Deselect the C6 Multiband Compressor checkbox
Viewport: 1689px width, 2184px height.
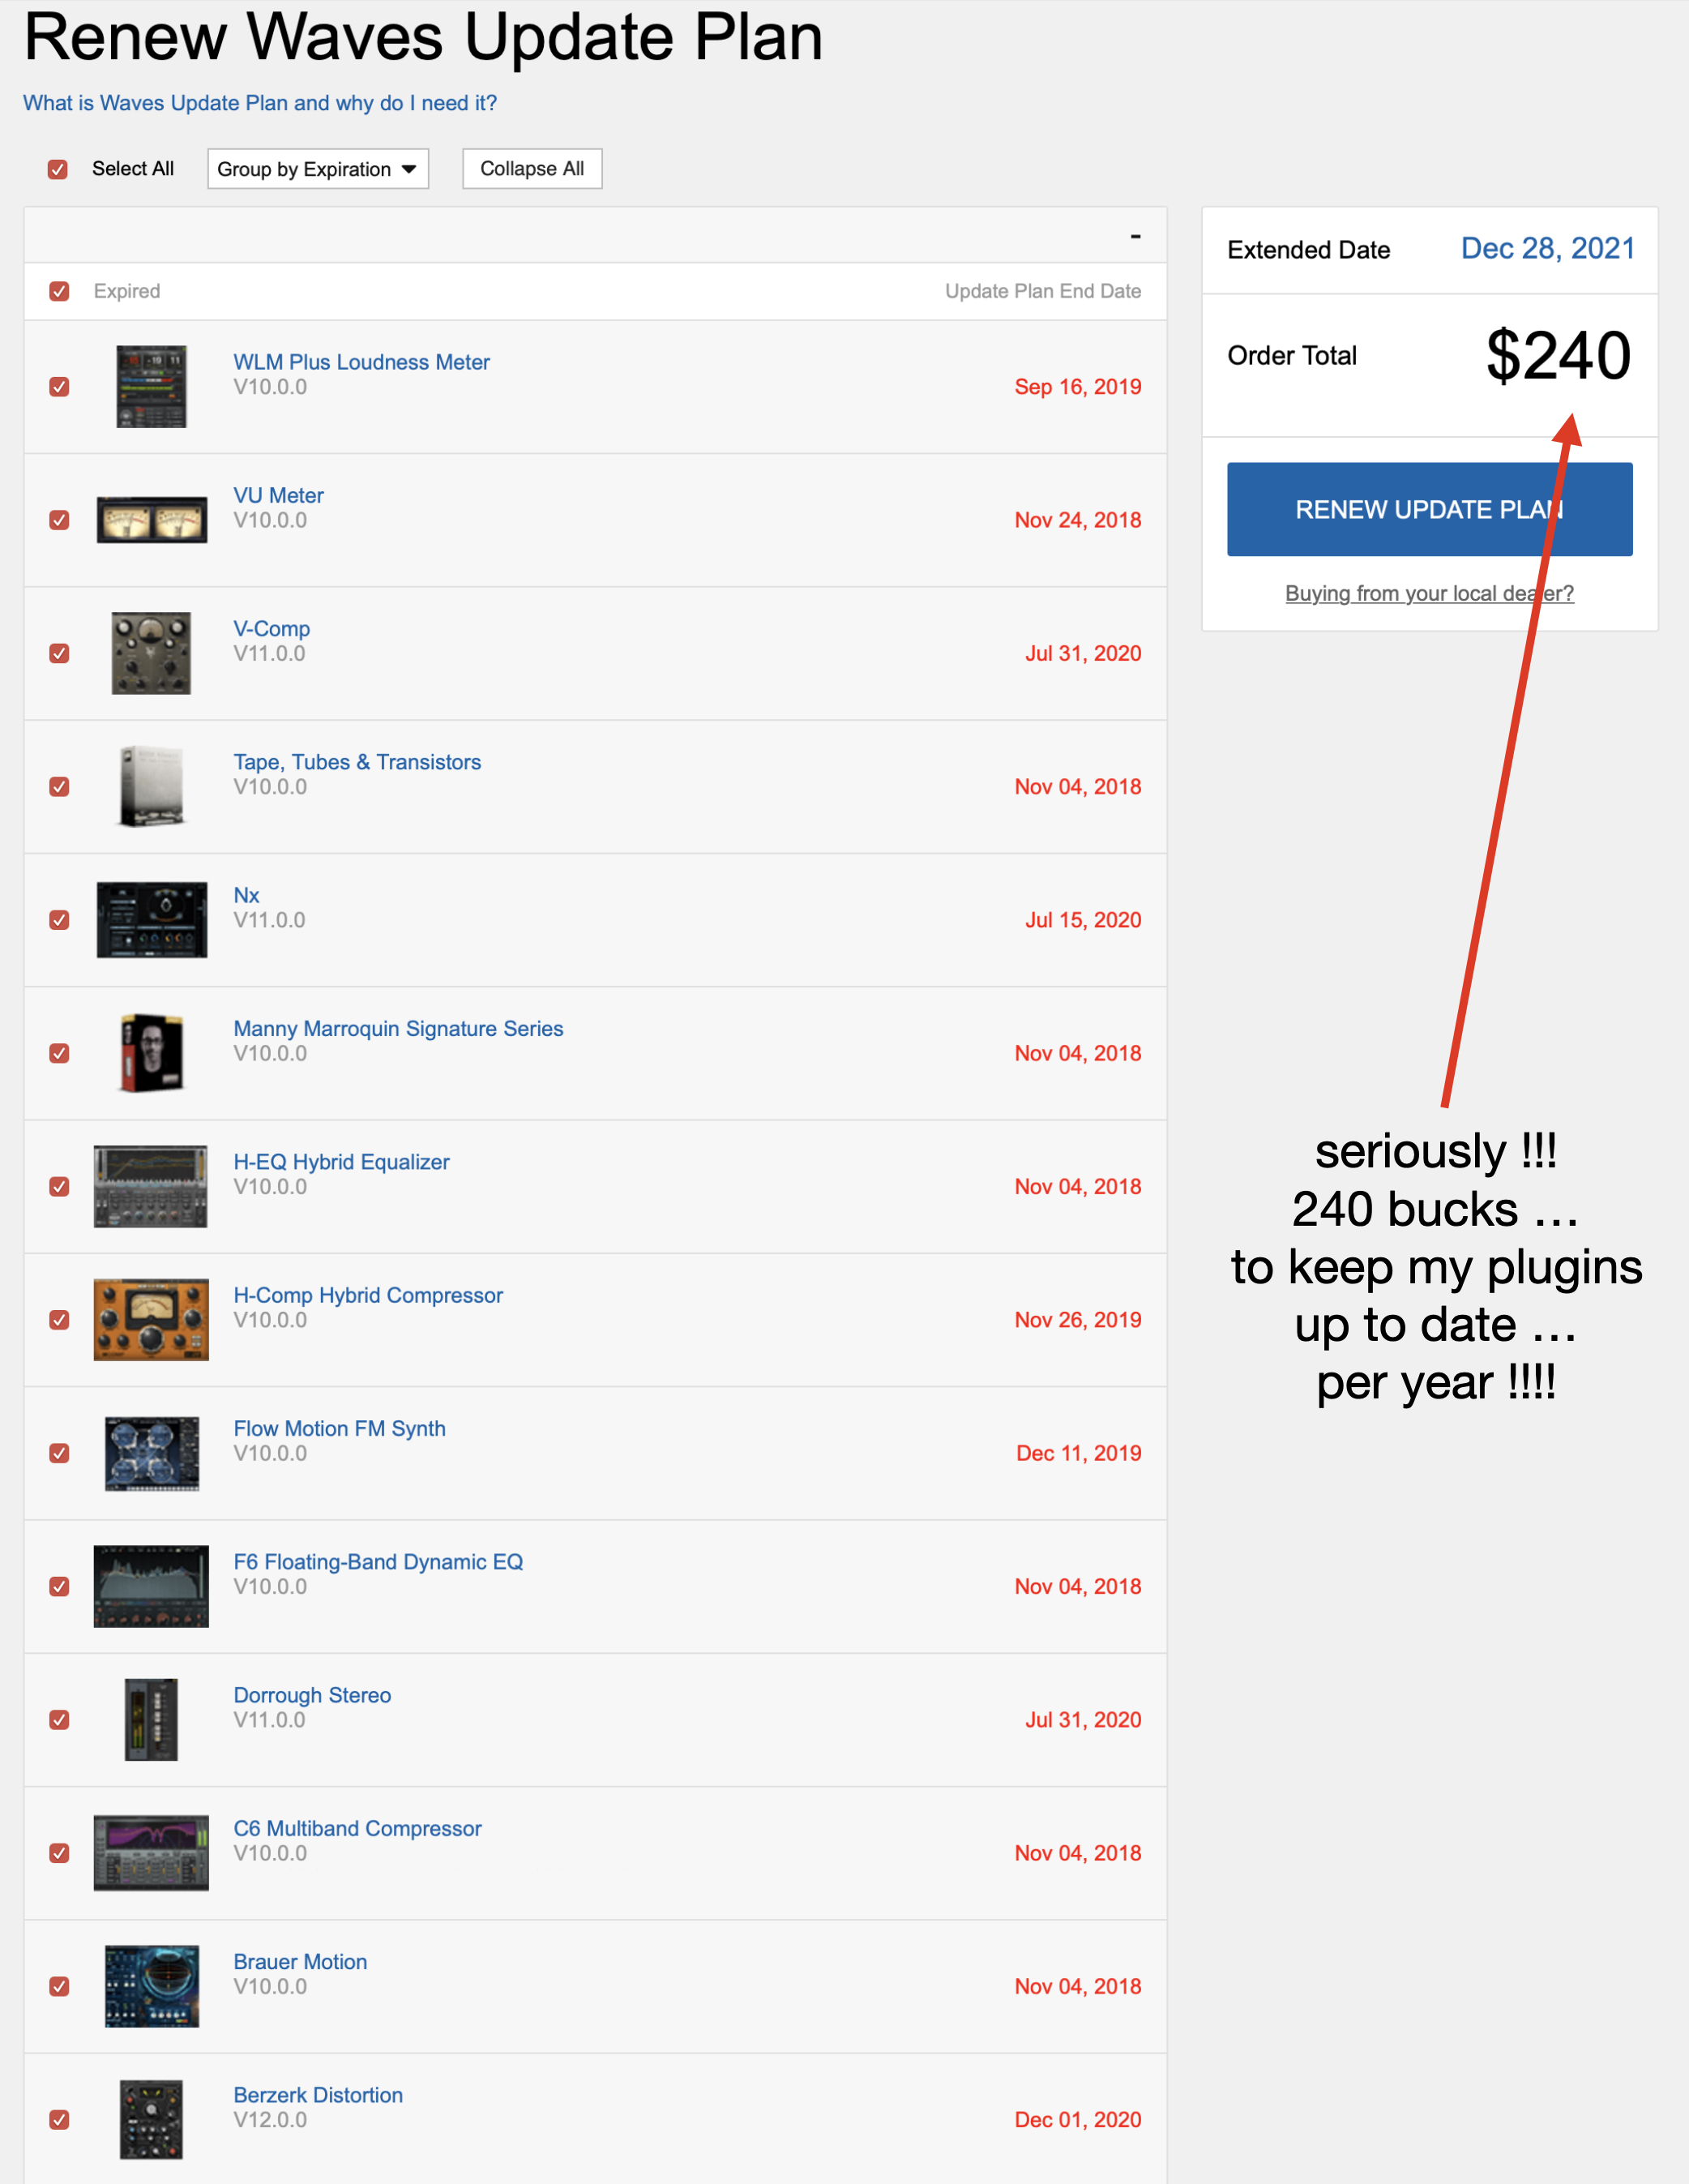(x=59, y=1853)
